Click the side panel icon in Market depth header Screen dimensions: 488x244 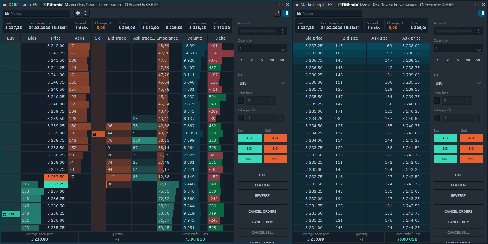click(x=481, y=13)
